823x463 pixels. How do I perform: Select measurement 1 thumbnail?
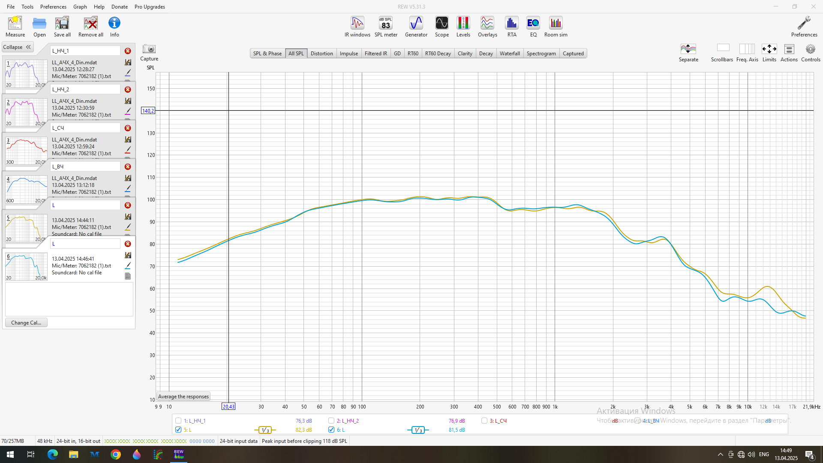coord(26,74)
